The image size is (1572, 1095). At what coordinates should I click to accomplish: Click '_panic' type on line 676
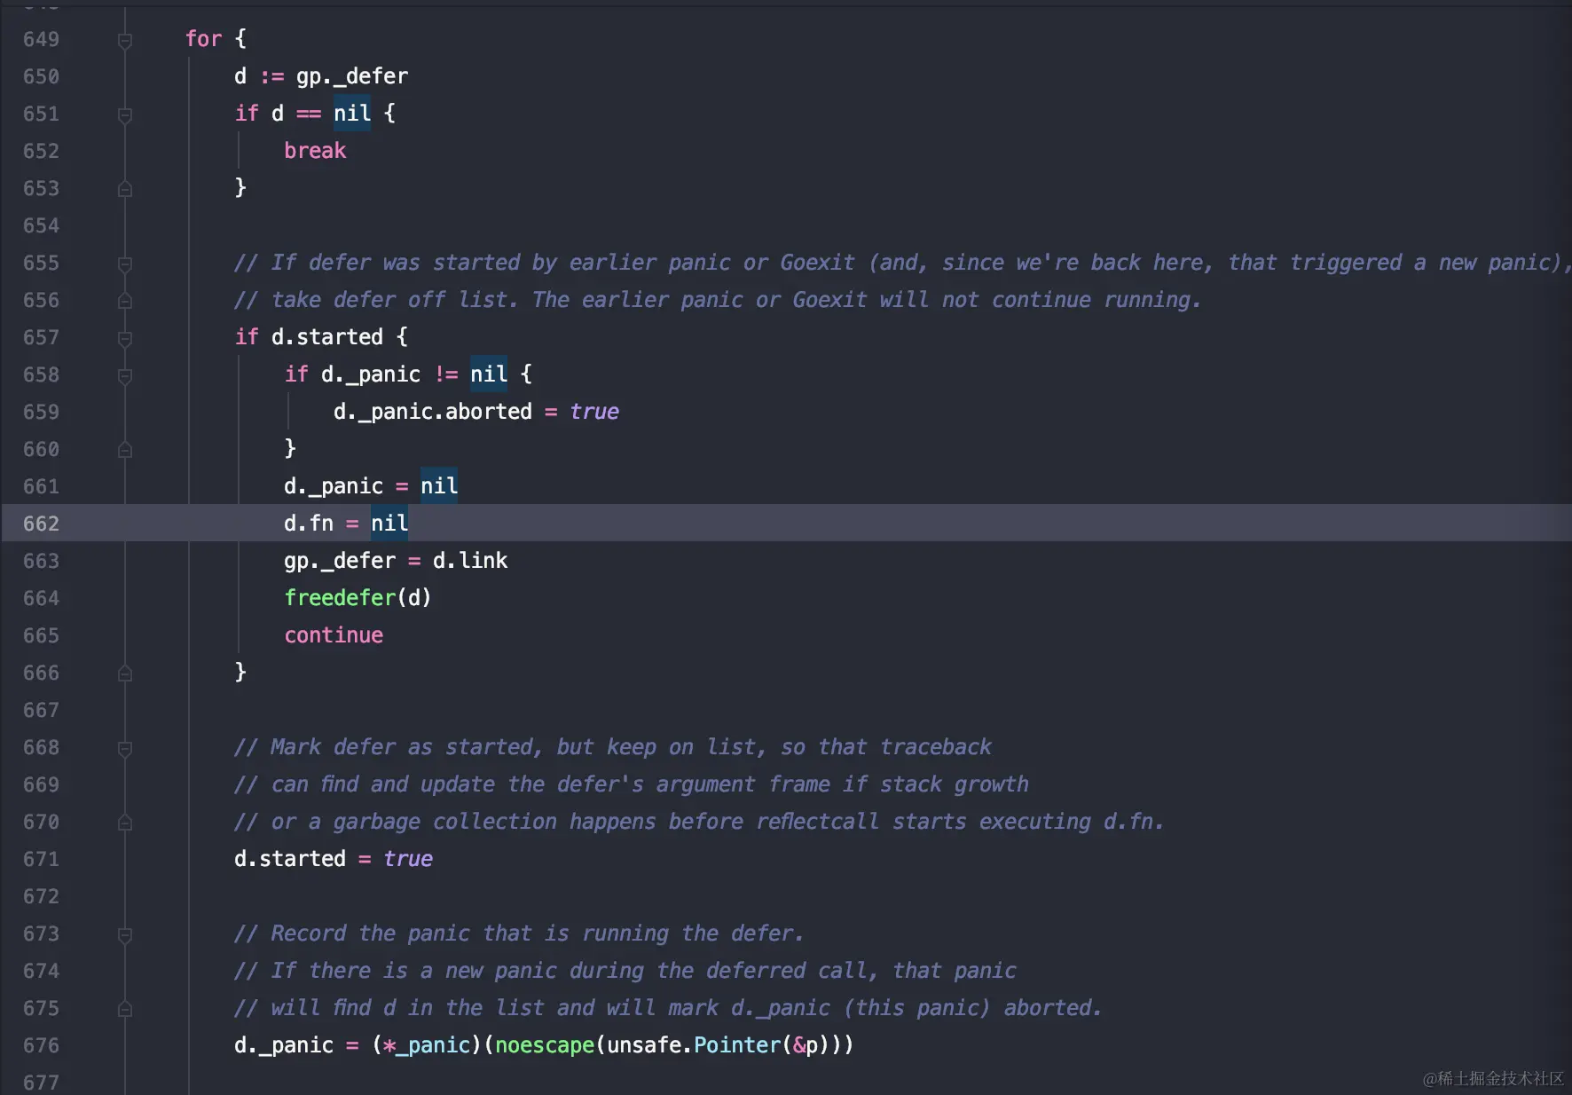pyautogui.click(x=433, y=1045)
